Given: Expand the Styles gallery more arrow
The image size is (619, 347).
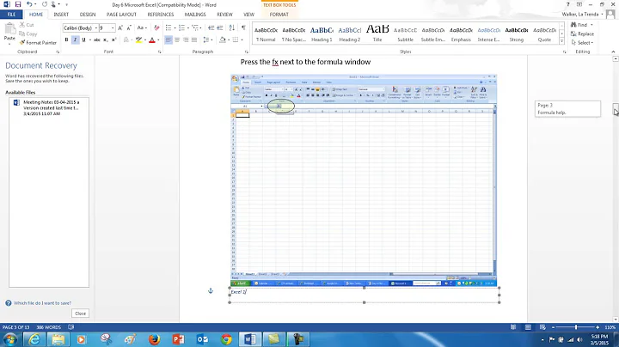Looking at the screenshot, I should tap(561, 41).
